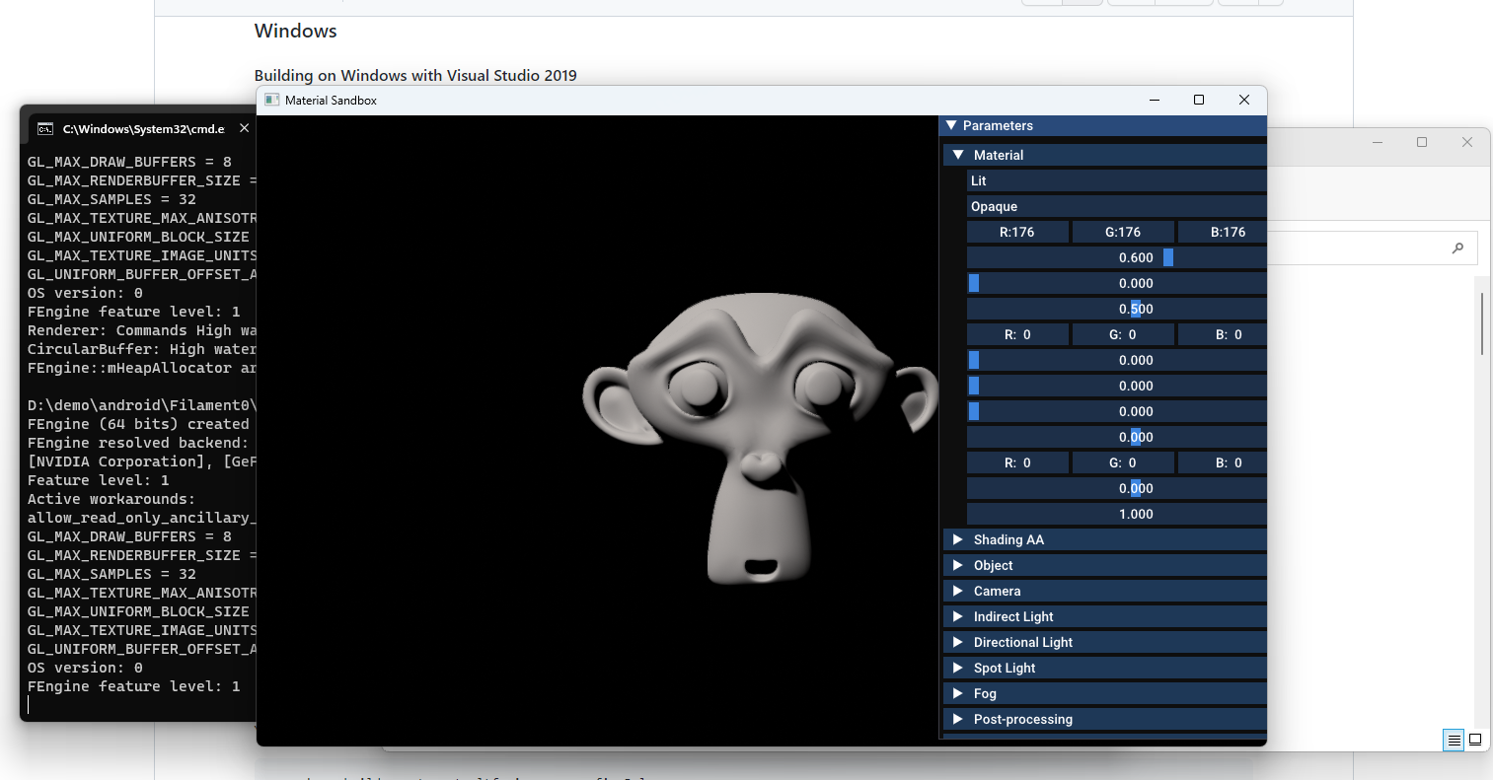Close the cmd.exe console tab
Screen dimensions: 1493x780
tap(244, 128)
